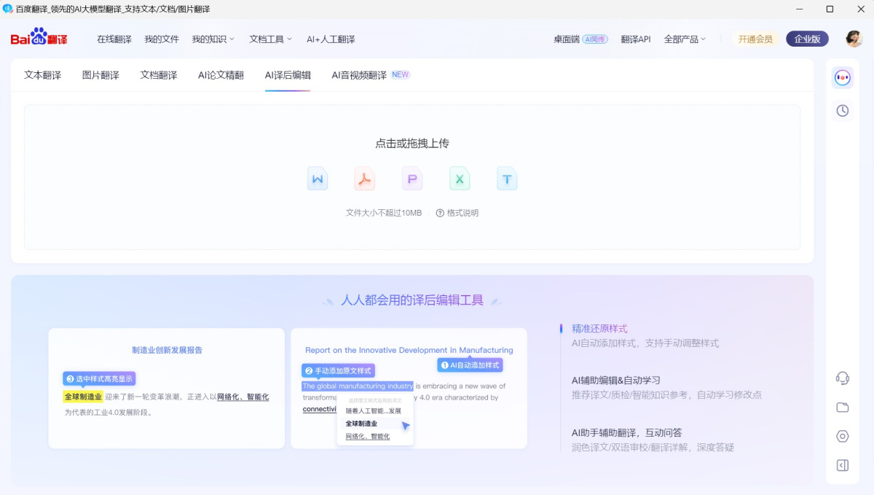Open the 全部产品 dropdown

tap(684, 39)
